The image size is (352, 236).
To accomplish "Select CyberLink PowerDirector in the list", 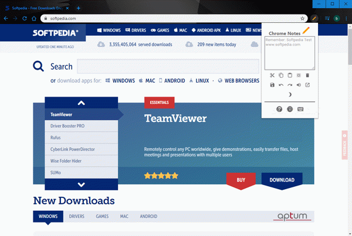I will [x=82, y=149].
